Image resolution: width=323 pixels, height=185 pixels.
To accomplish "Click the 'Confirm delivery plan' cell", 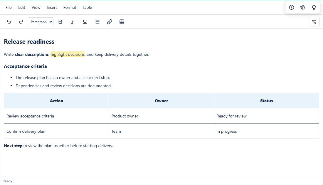I will 56,131.
